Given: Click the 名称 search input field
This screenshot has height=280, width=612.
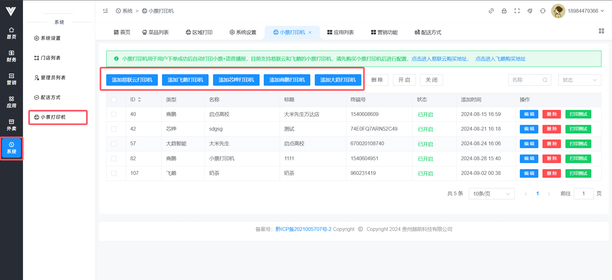Looking at the screenshot, I should click(x=526, y=80).
